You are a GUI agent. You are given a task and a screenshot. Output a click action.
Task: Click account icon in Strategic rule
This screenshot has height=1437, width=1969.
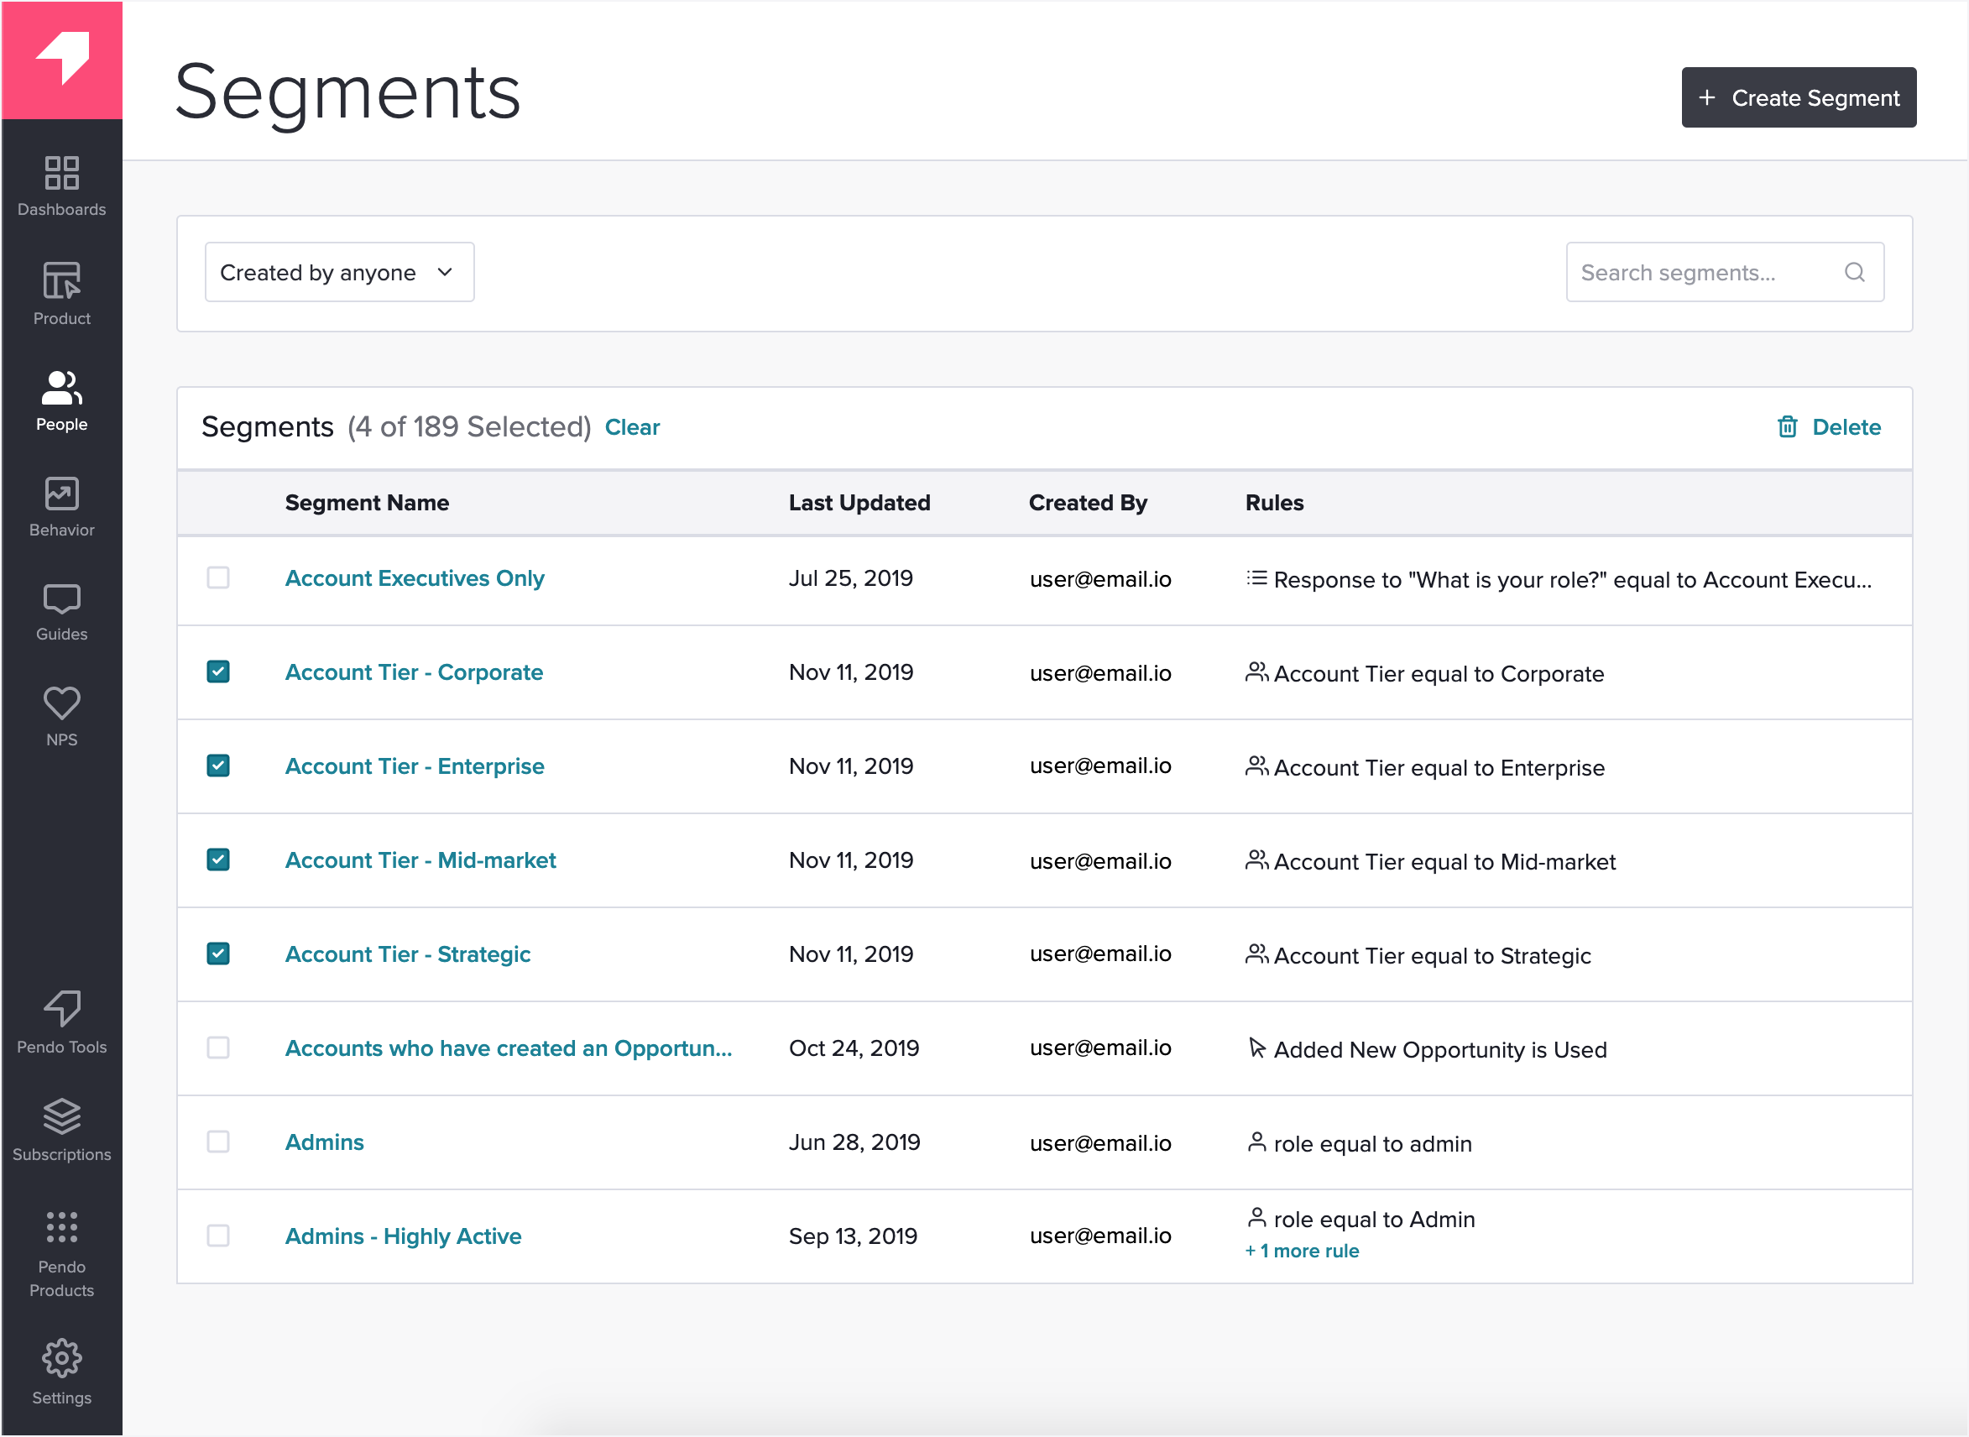(x=1256, y=954)
